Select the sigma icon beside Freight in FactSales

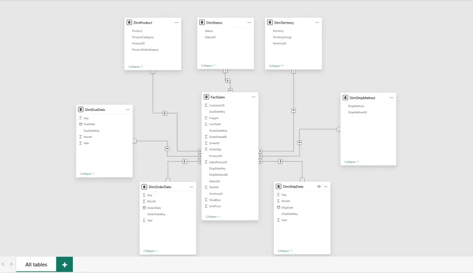pyautogui.click(x=206, y=118)
